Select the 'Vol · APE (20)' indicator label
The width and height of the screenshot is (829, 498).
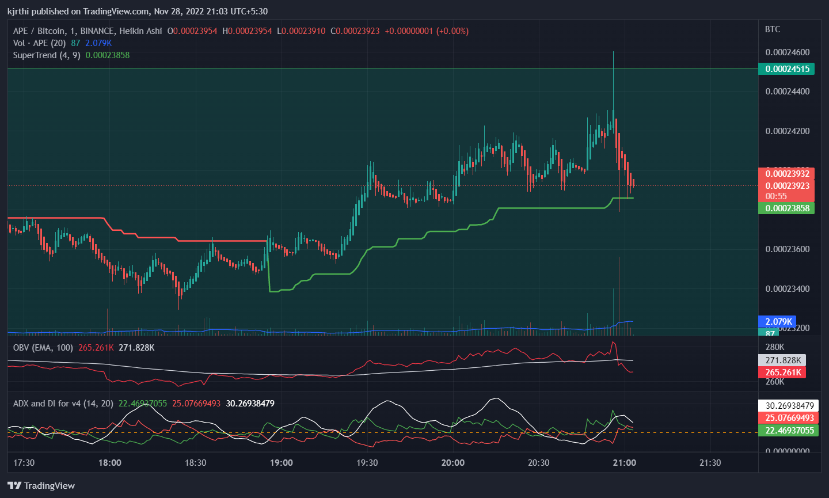[39, 43]
